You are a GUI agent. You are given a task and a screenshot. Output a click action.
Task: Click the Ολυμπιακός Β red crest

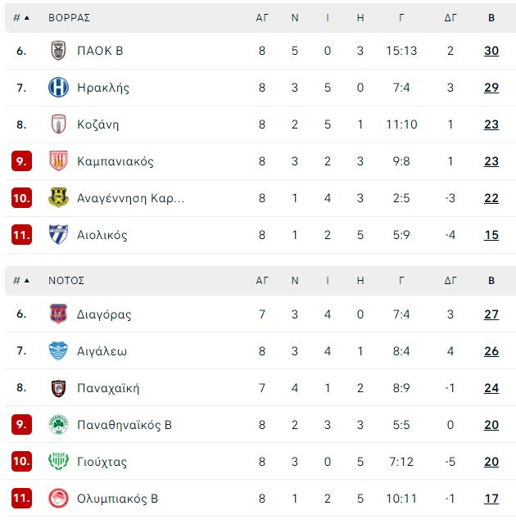click(x=58, y=499)
